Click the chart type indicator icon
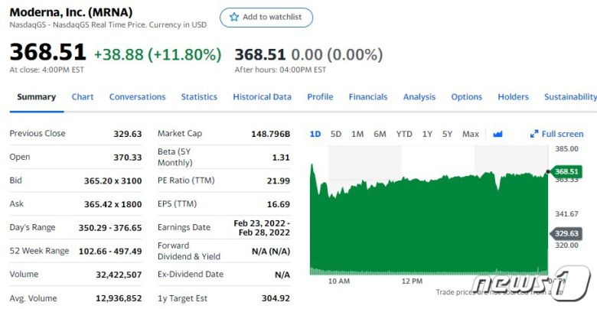The image size is (597, 309). (497, 135)
